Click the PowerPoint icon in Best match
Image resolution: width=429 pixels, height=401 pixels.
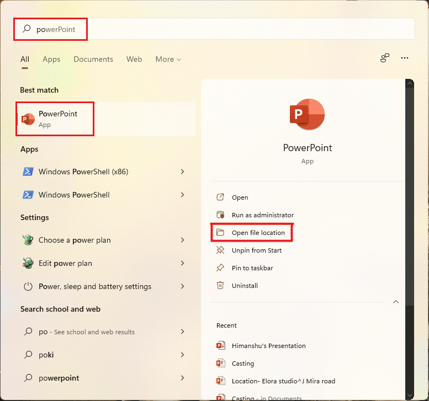pos(28,119)
